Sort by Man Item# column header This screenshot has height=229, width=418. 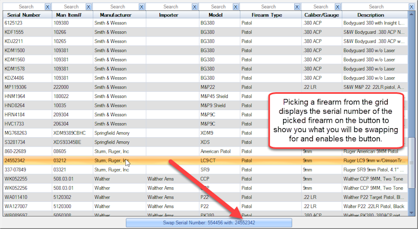(x=73, y=15)
